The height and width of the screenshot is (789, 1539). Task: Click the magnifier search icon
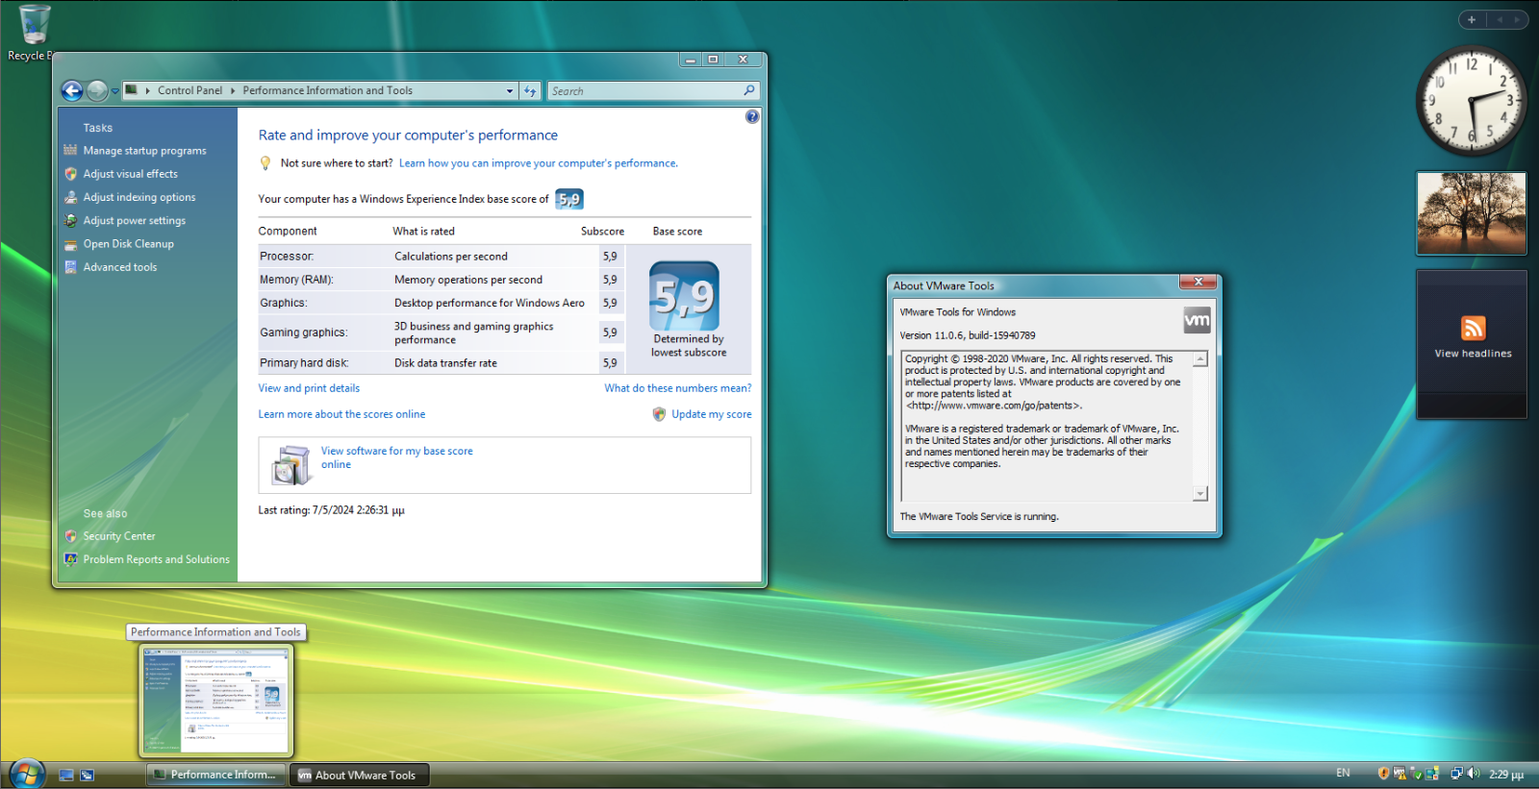click(749, 90)
